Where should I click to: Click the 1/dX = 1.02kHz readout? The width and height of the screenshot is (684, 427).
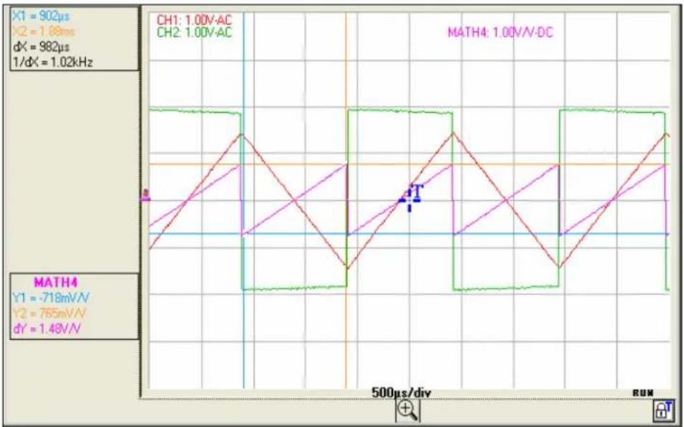tap(53, 62)
